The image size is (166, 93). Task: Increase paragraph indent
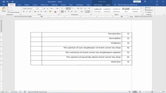pos(81,9)
